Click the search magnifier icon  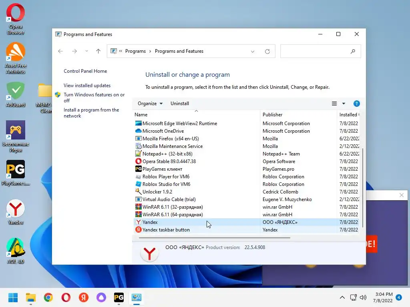pos(353,51)
